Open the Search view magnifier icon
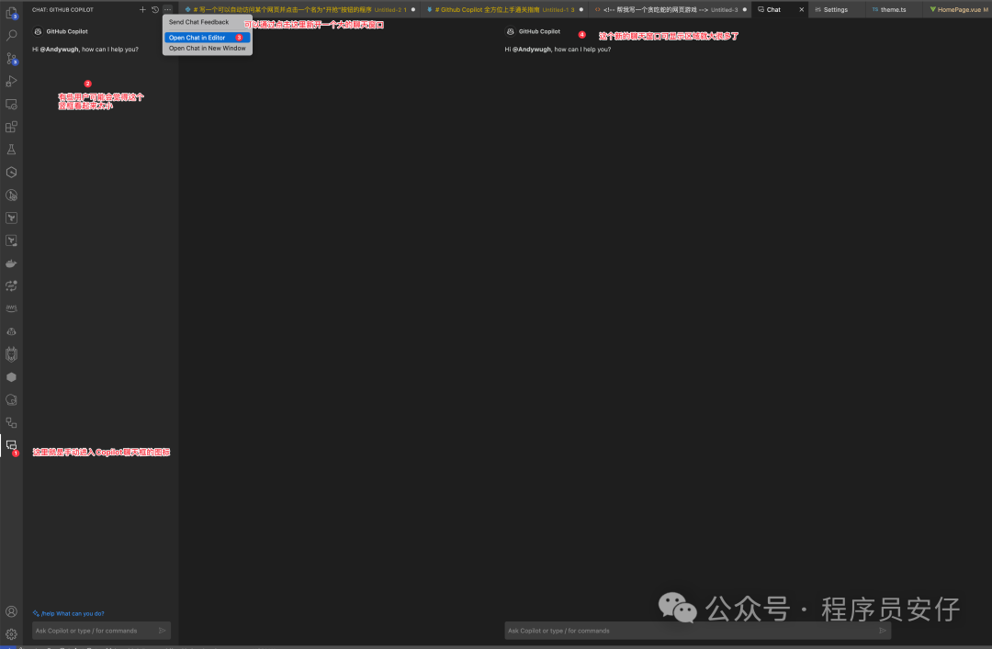Screen dimensions: 992x649 pos(11,36)
